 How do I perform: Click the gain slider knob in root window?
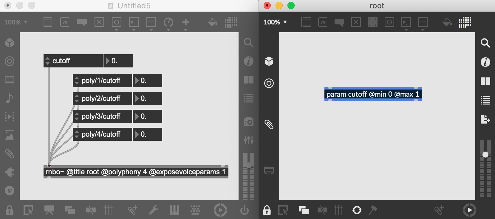tap(485, 155)
